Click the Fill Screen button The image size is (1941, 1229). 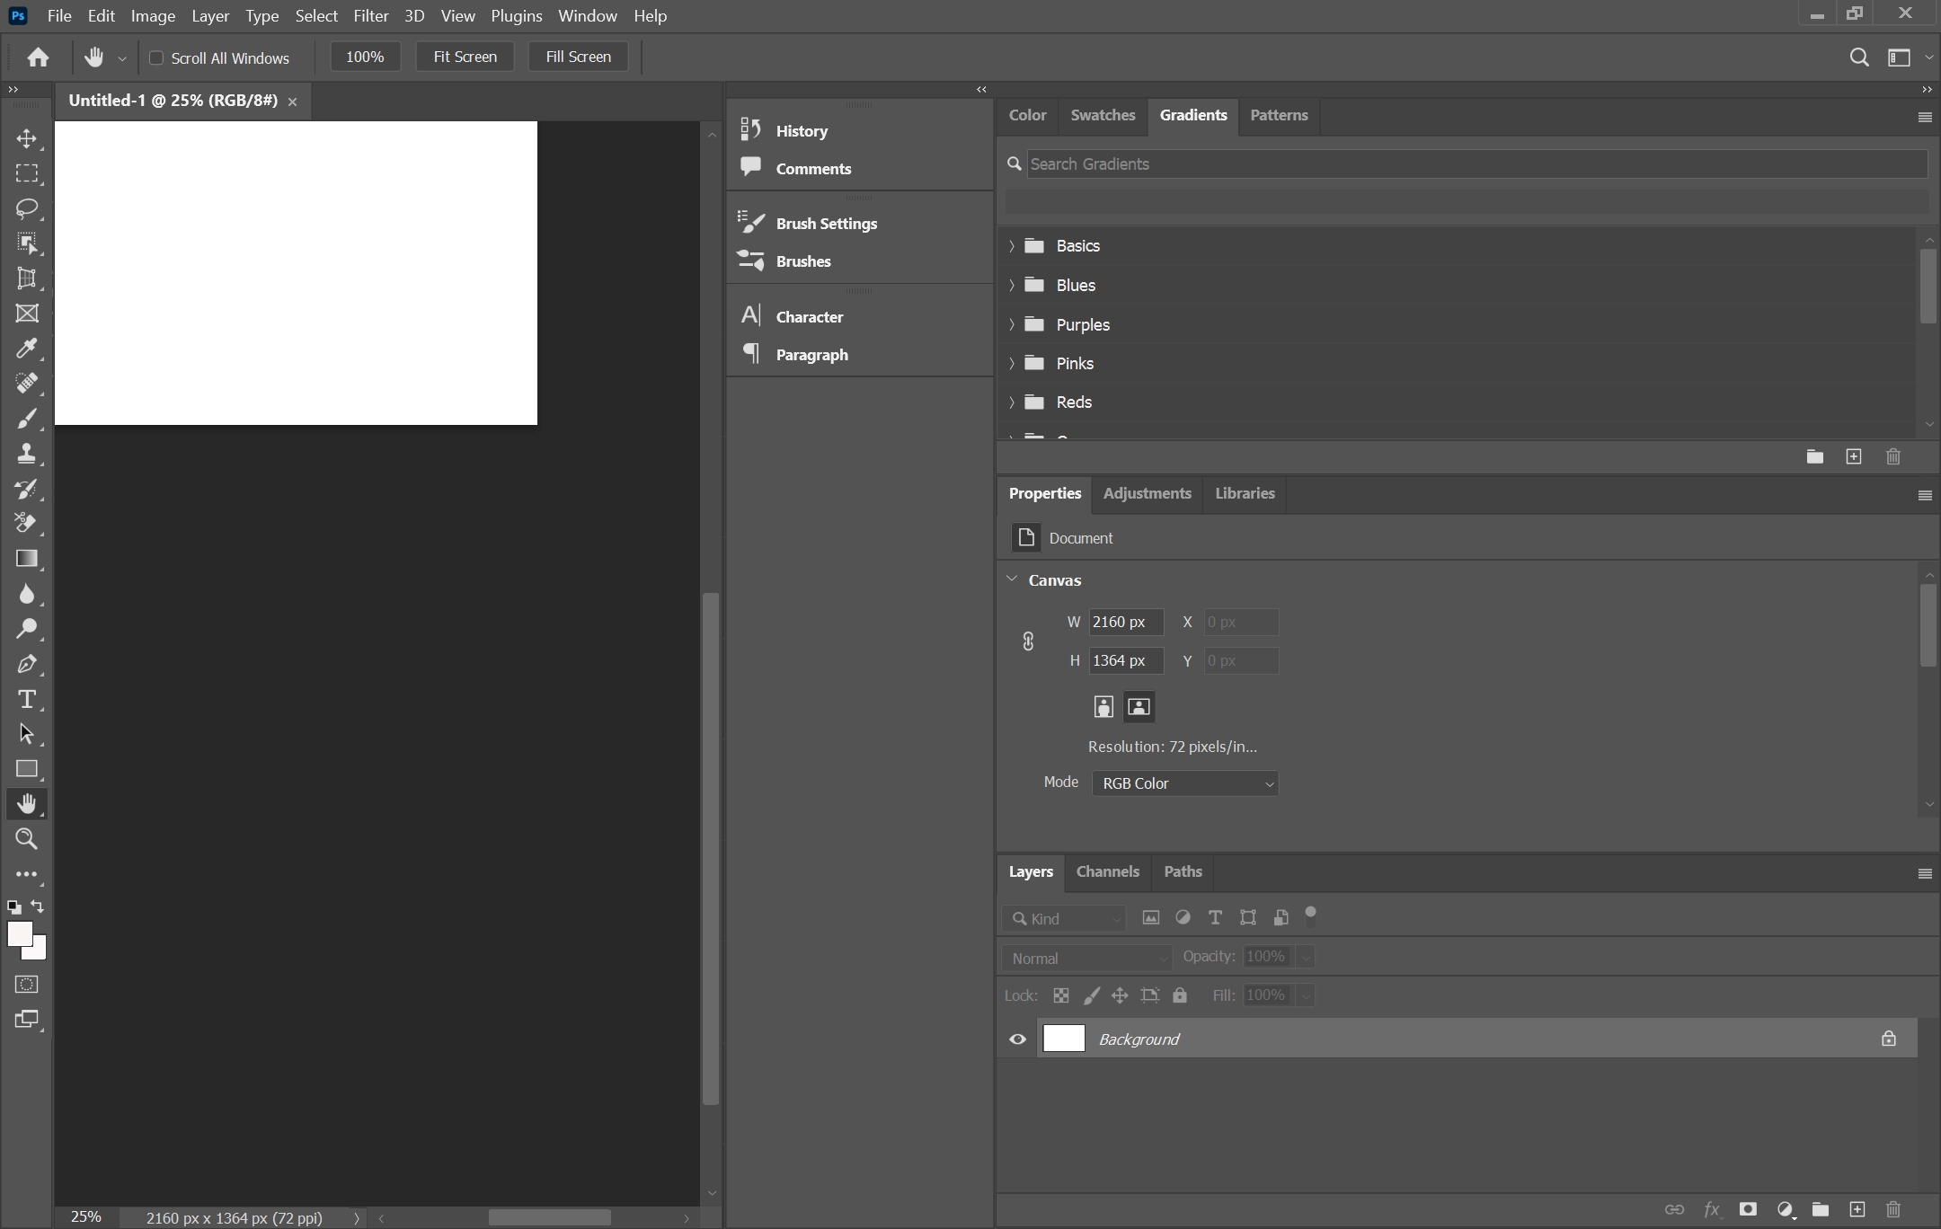[x=578, y=57]
